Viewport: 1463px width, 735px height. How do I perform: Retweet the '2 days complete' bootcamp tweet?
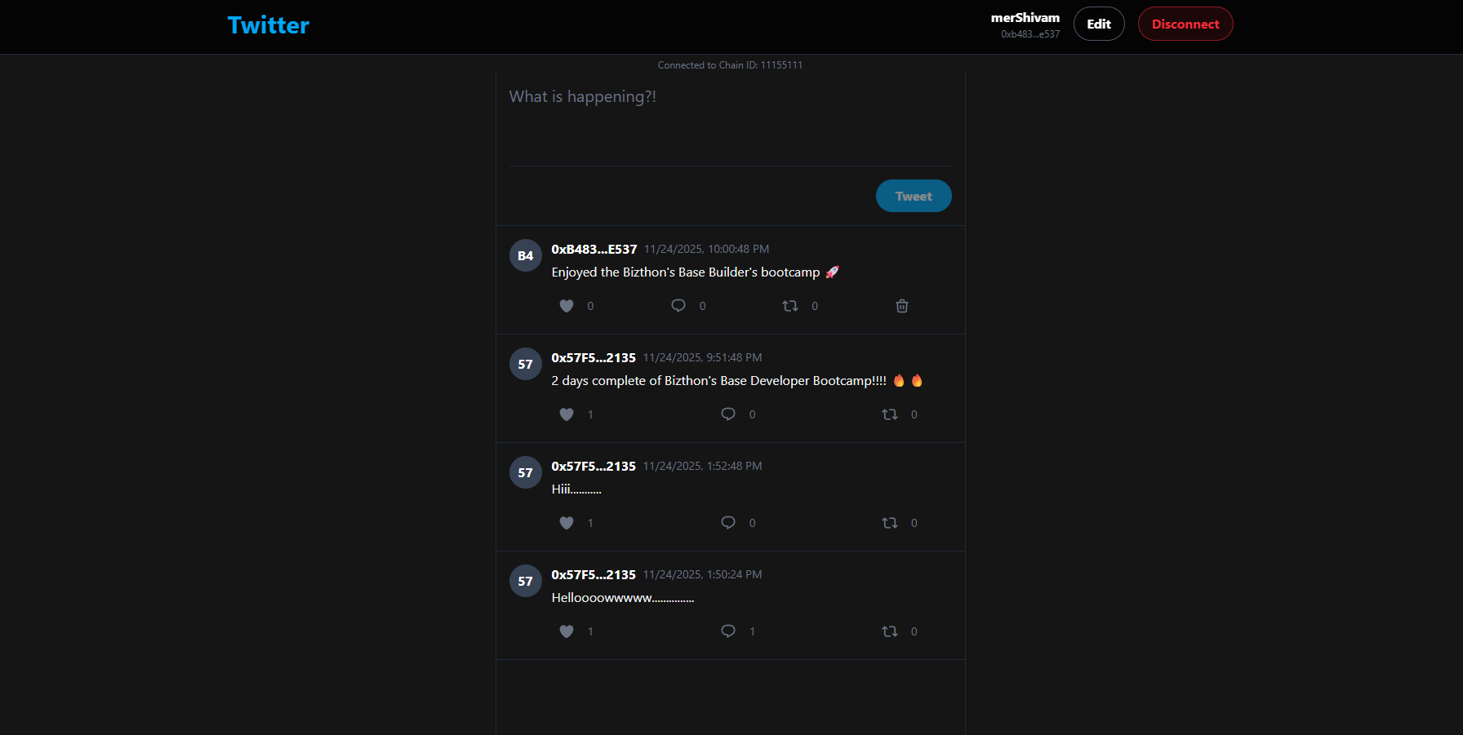[890, 414]
